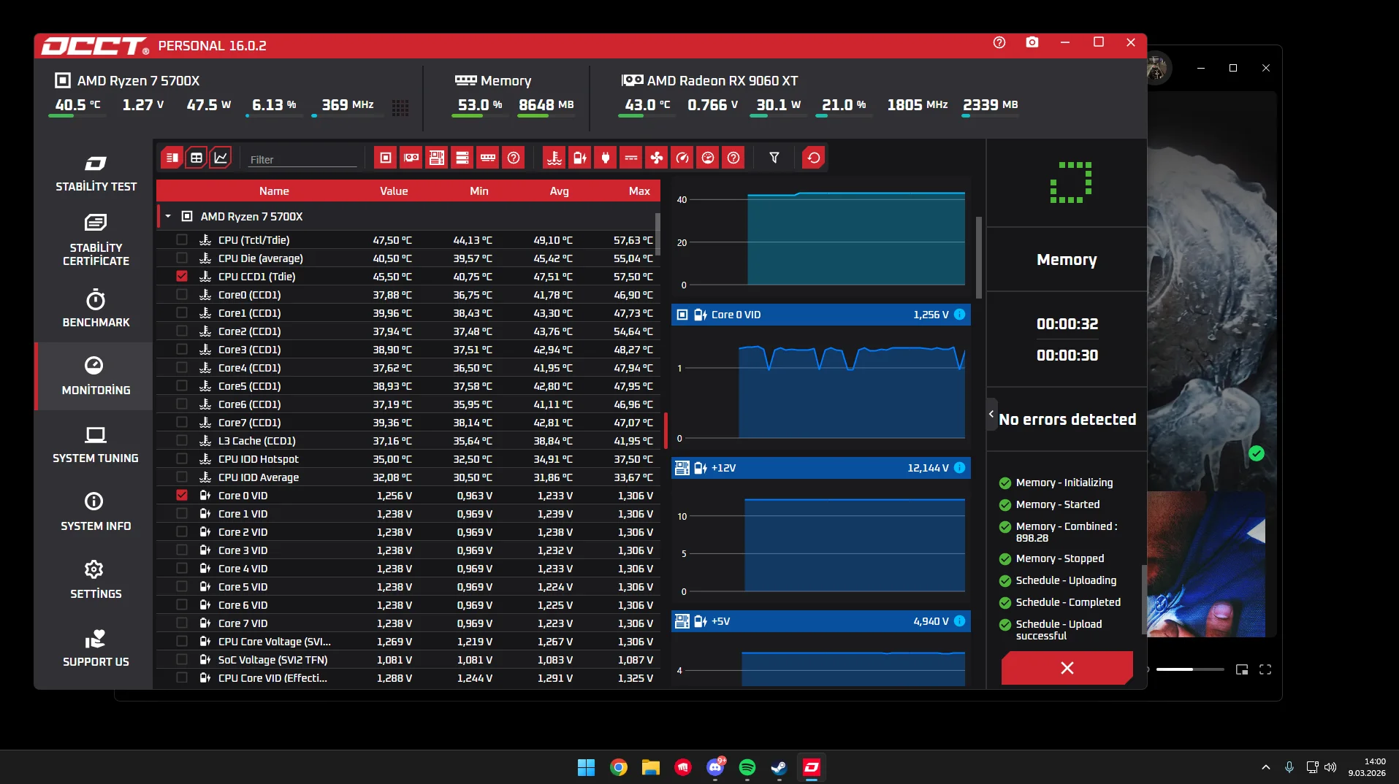1399x784 pixels.
Task: Enable the CPU (Tctl/Tdie) checkbox
Action: click(182, 240)
